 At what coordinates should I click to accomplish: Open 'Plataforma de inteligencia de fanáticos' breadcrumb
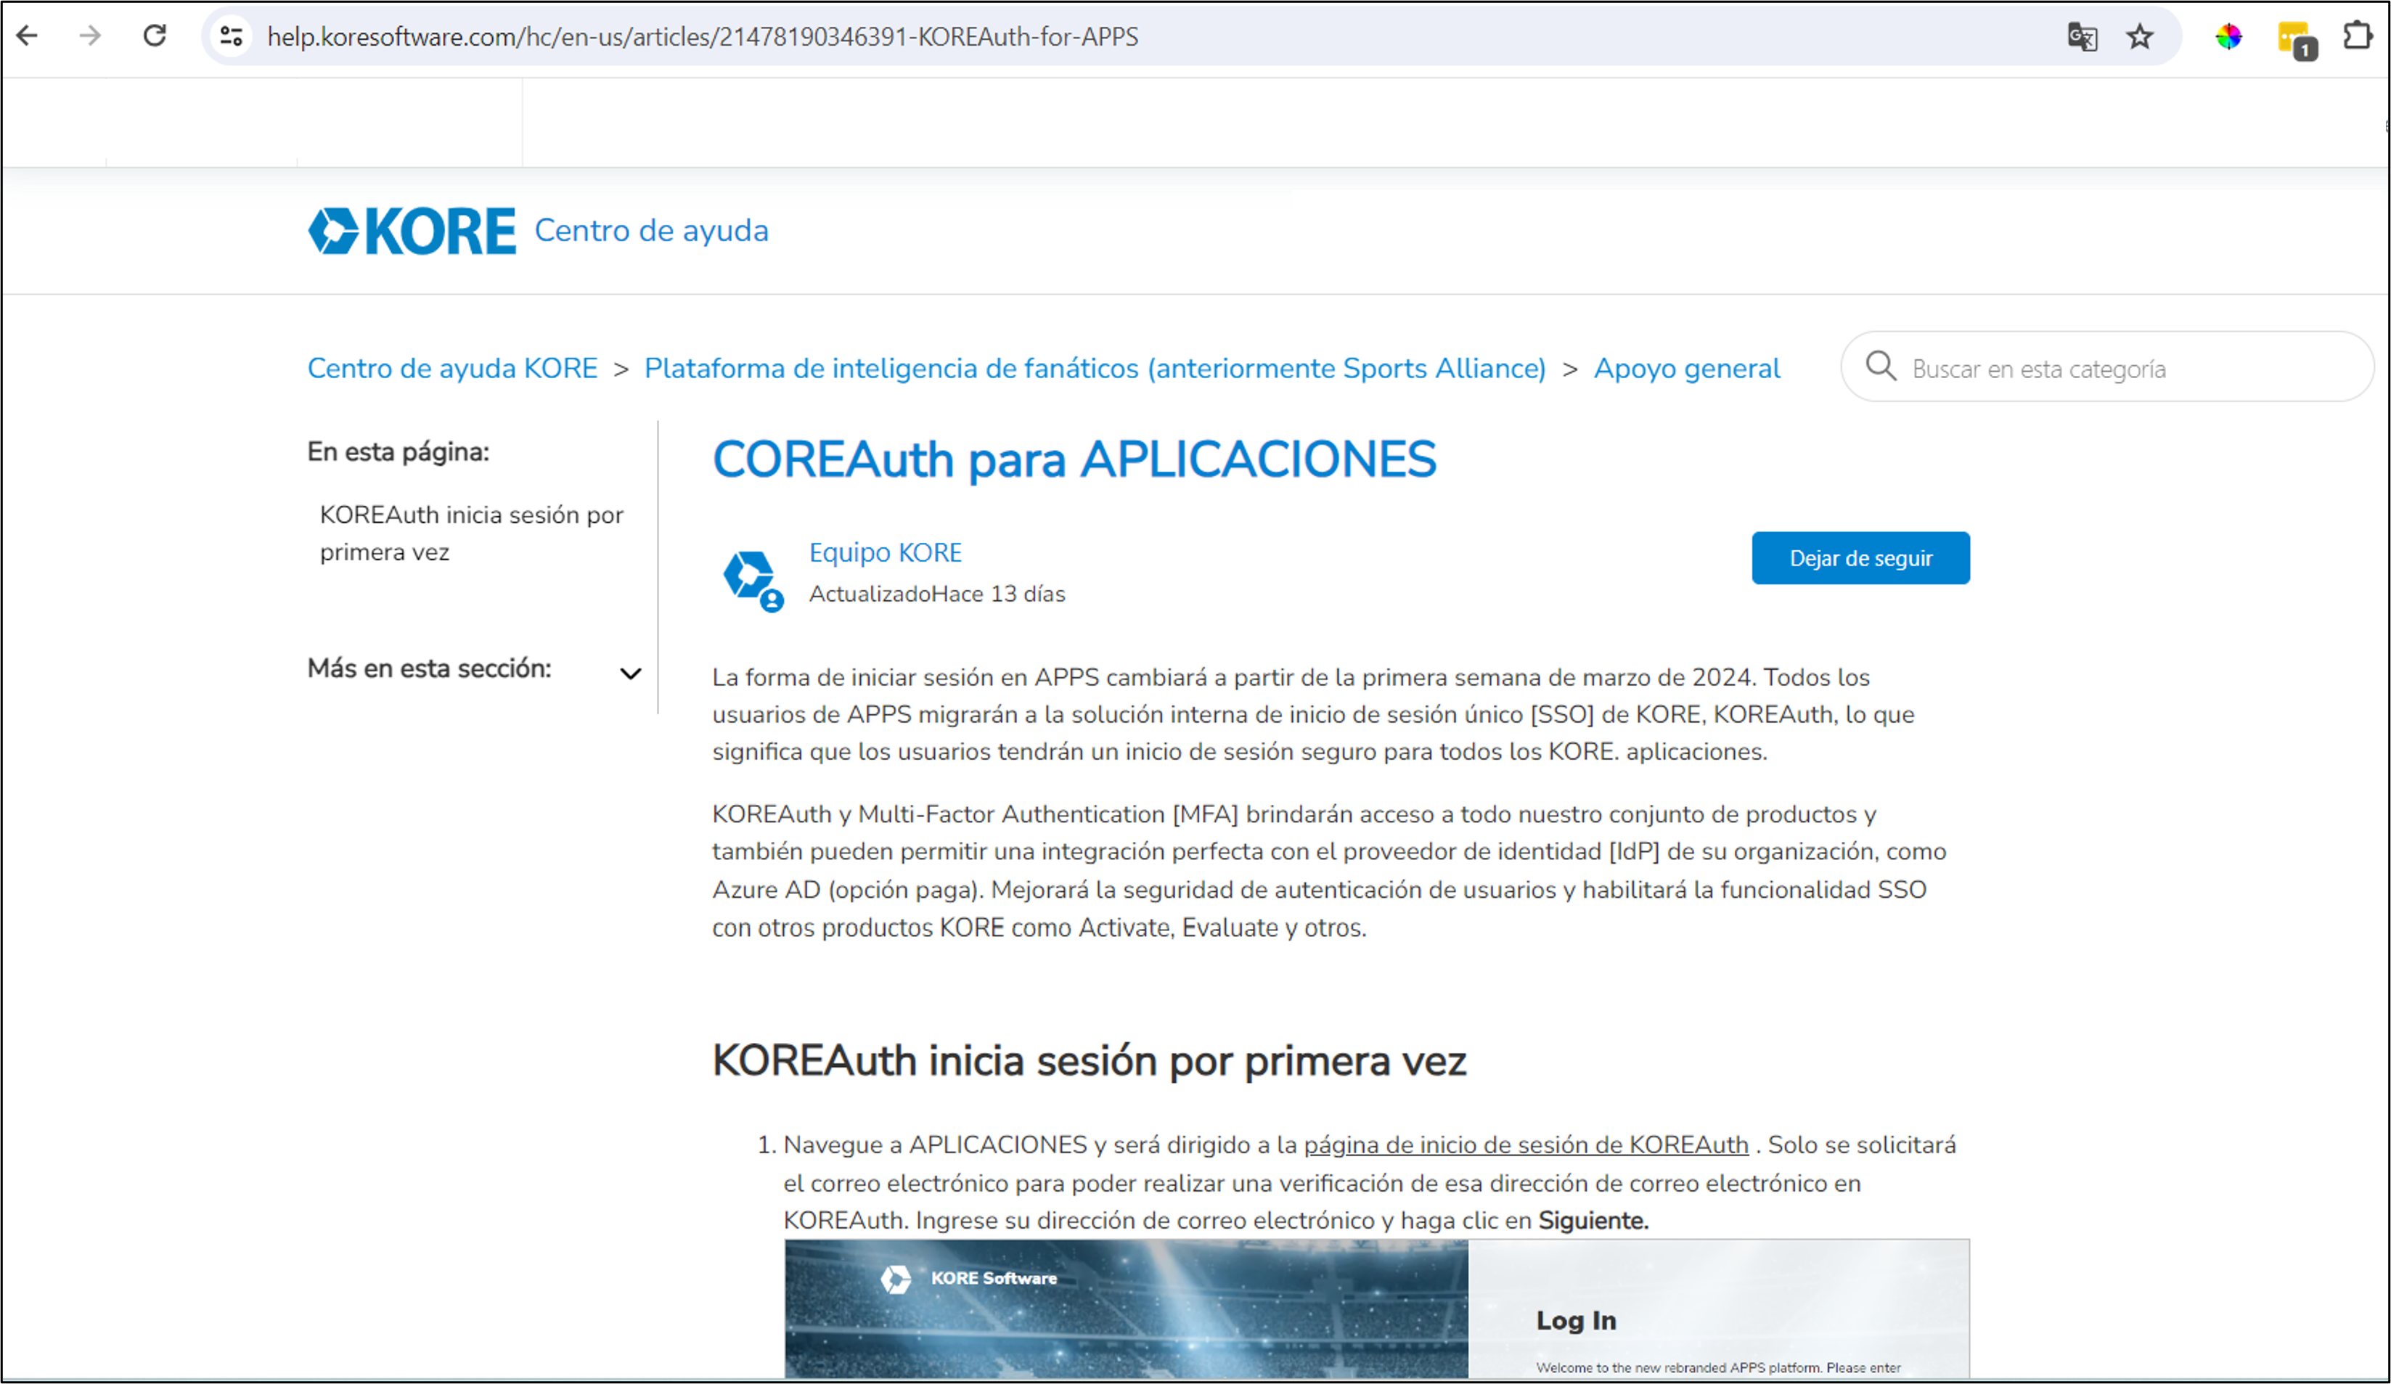click(1095, 368)
